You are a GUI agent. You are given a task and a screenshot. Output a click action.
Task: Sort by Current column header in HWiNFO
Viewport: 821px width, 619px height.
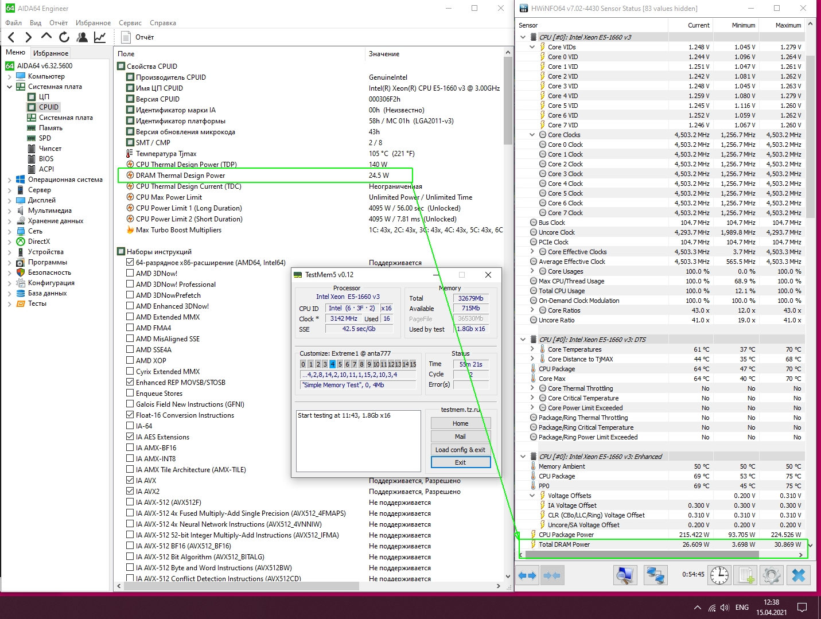tap(690, 25)
